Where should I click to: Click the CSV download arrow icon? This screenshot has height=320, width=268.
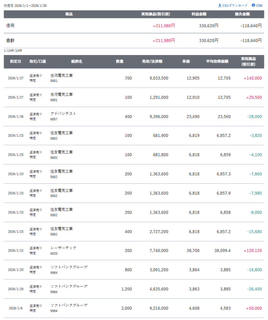[220, 5]
